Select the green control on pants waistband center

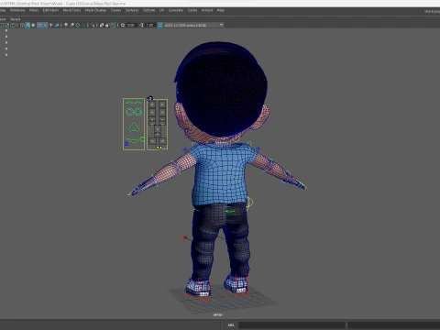pyautogui.click(x=229, y=211)
